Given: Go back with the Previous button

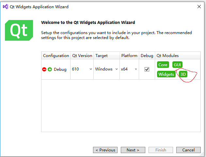Looking at the screenshot, I should (105, 150).
